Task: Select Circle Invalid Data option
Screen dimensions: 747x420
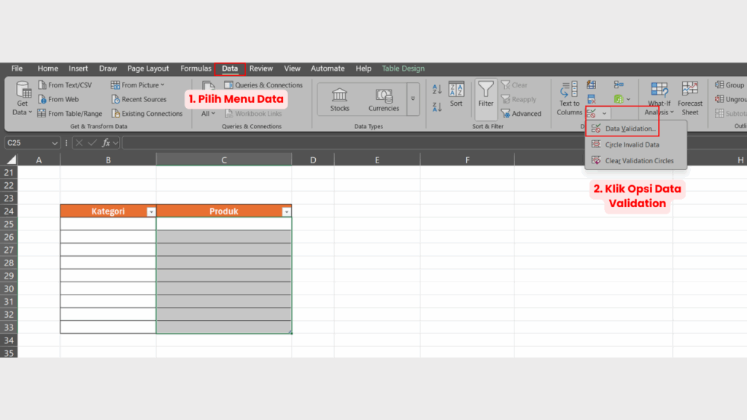Action: tap(632, 145)
